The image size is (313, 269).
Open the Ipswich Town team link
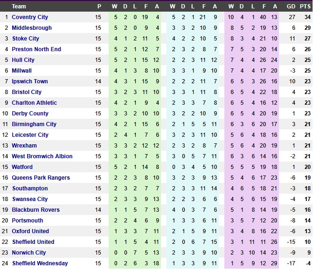click(30, 81)
